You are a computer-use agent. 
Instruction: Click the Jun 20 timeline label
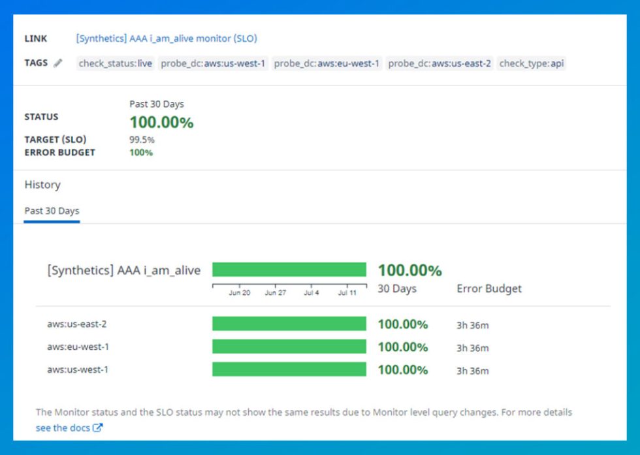pos(241,292)
